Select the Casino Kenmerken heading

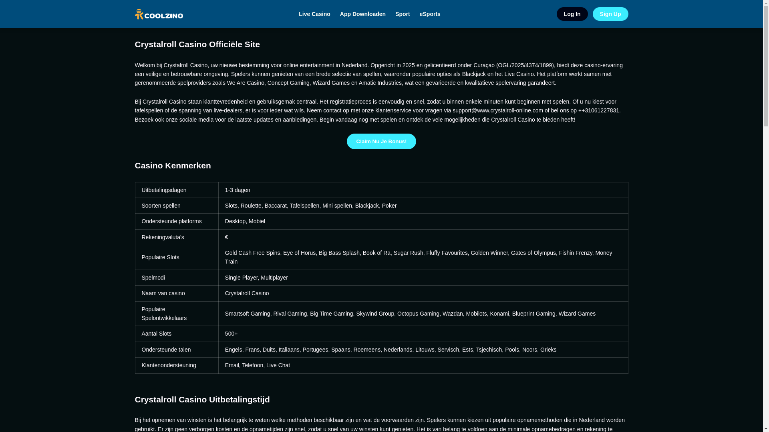[x=173, y=166]
